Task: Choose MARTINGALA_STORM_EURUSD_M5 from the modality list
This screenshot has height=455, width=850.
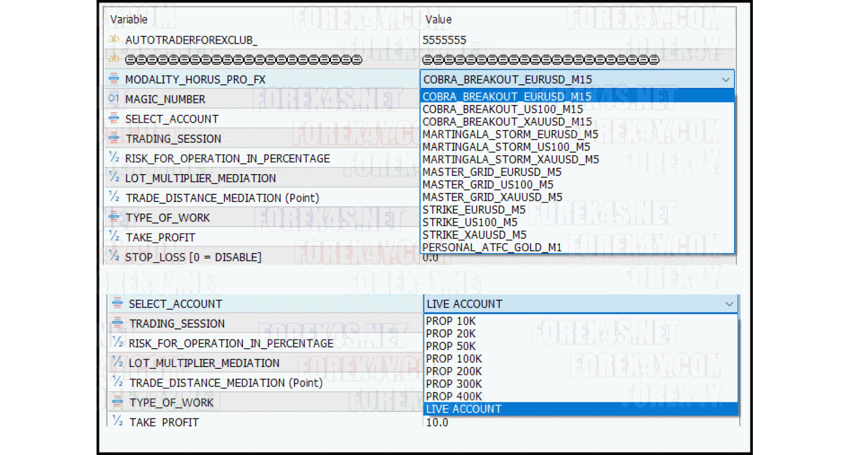Action: click(498, 134)
